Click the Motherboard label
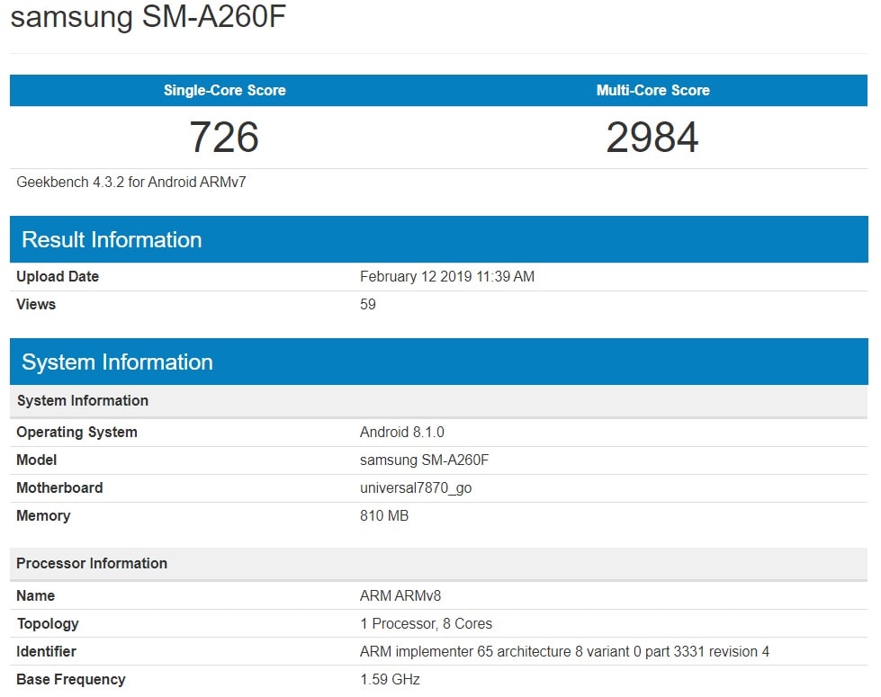The height and width of the screenshot is (697, 881). (x=59, y=487)
